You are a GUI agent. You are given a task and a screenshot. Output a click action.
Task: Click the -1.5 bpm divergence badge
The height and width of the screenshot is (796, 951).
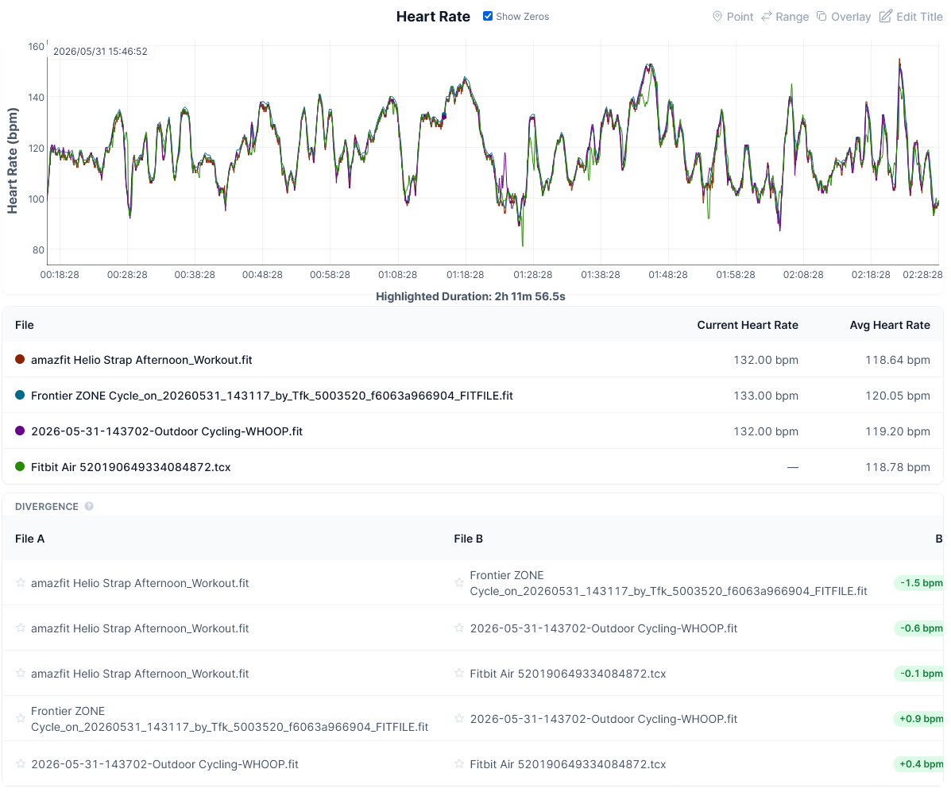(919, 582)
